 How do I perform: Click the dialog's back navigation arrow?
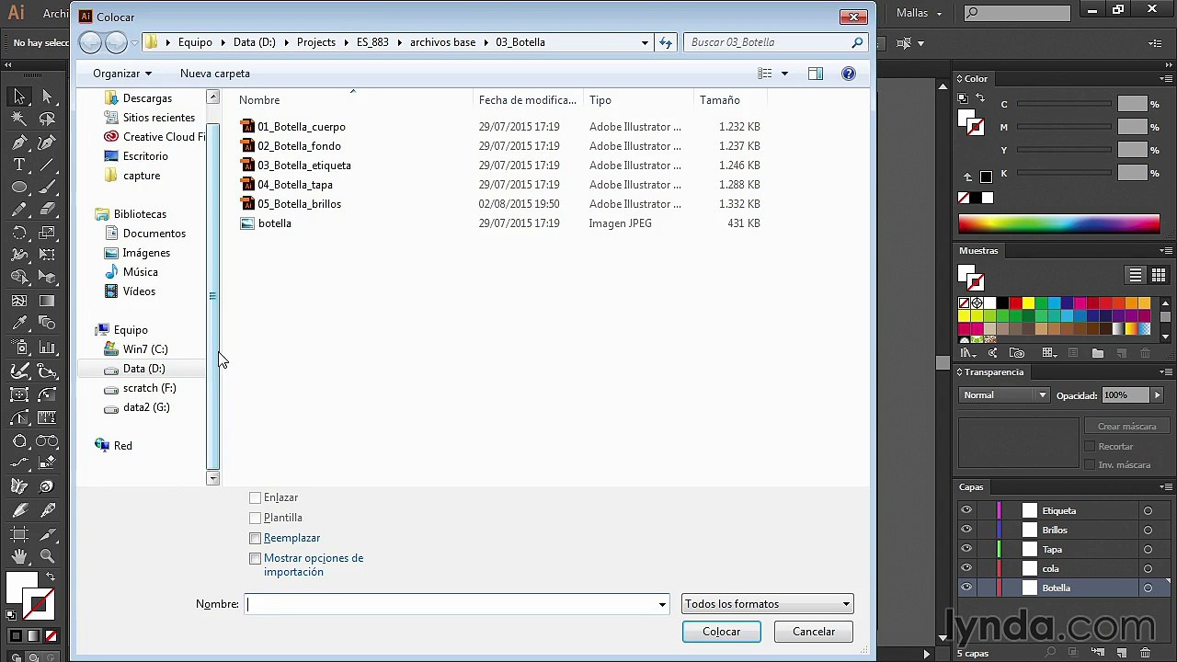[90, 42]
